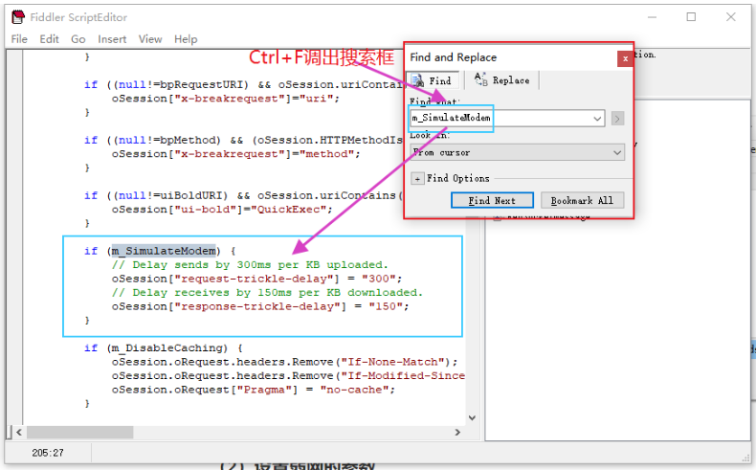Open the Look in dropdown

coord(518,152)
